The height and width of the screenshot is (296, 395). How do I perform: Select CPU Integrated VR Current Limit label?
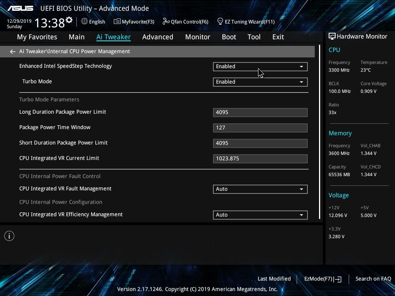59,158
